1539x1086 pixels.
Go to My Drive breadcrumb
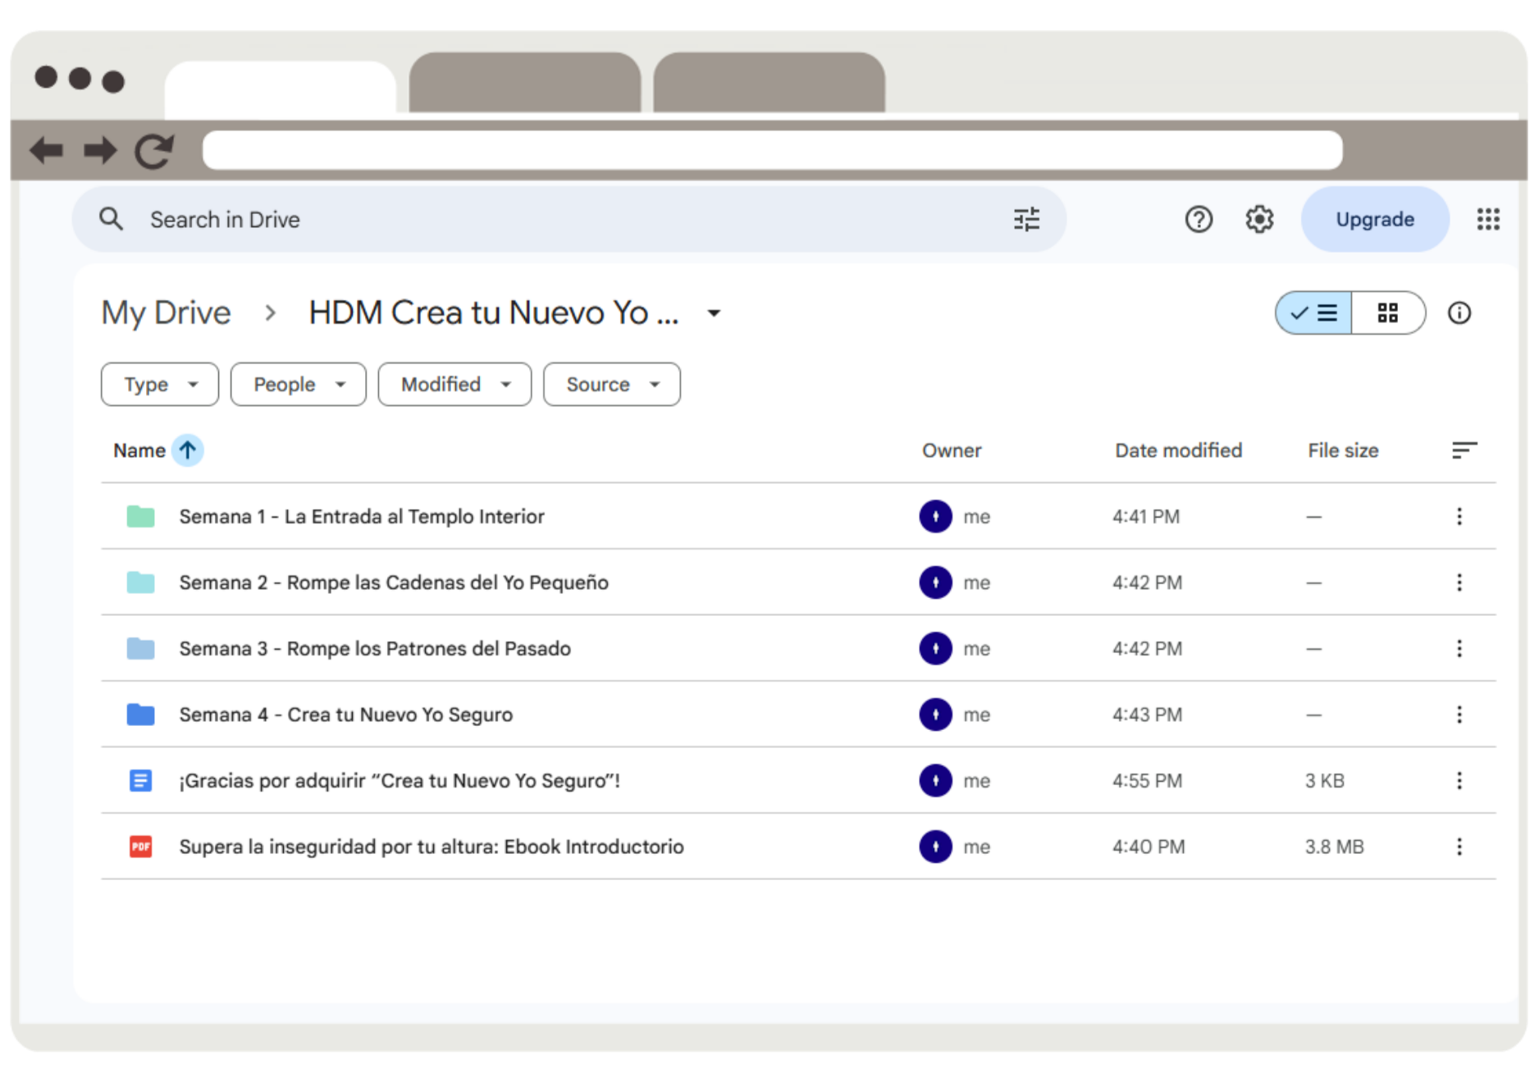pyautogui.click(x=166, y=313)
